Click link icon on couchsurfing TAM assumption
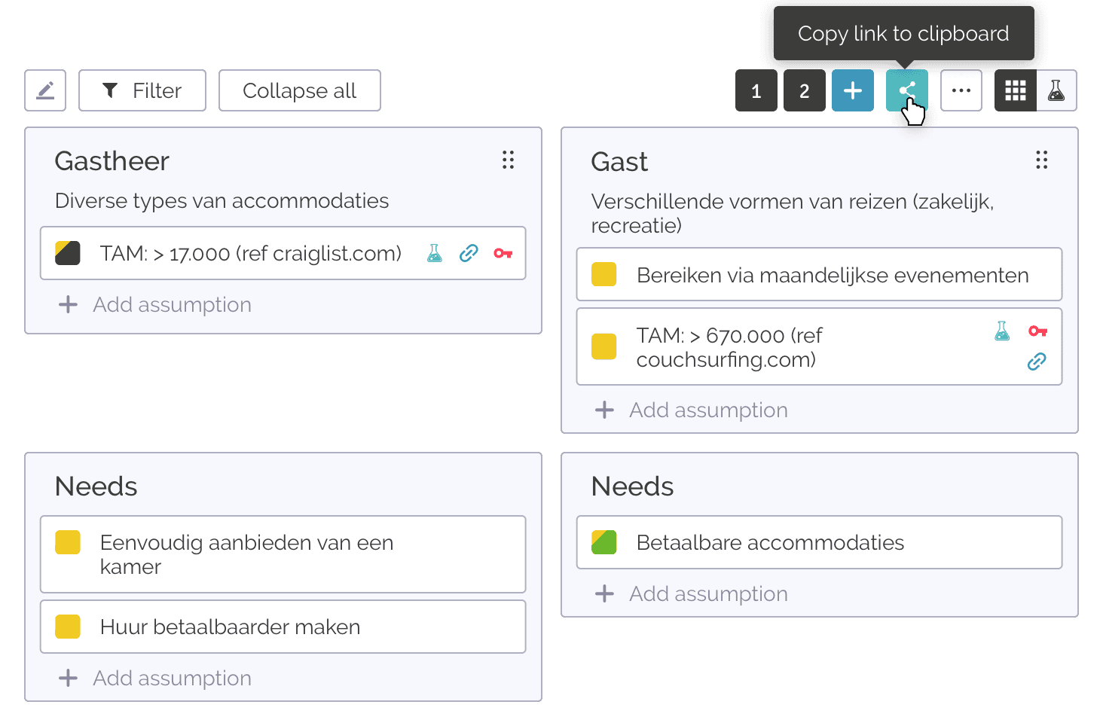 pos(1037,361)
